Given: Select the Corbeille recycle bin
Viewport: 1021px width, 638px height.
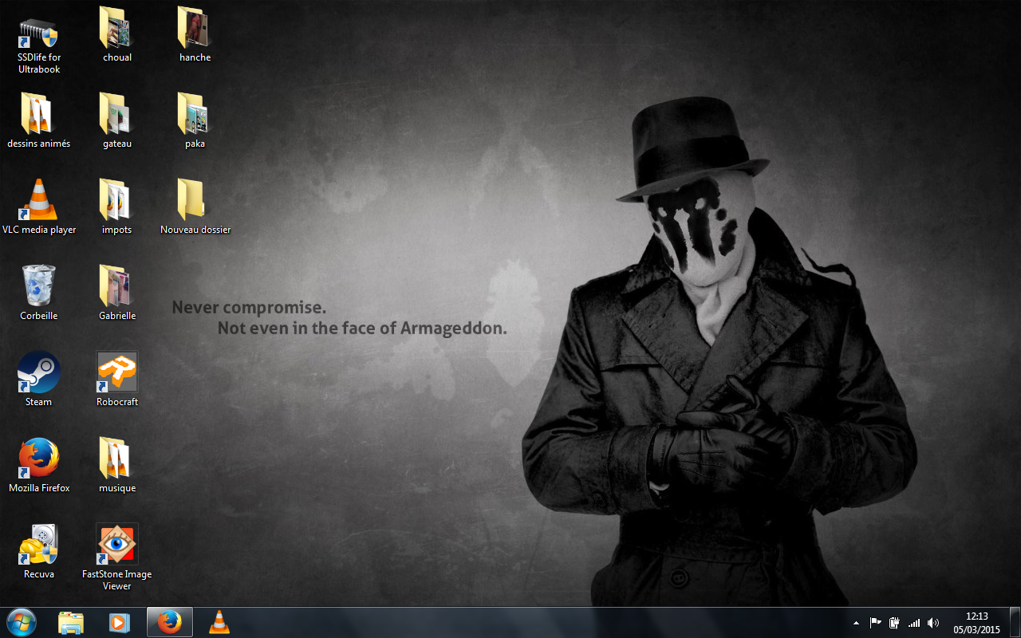Looking at the screenshot, I should tap(39, 293).
